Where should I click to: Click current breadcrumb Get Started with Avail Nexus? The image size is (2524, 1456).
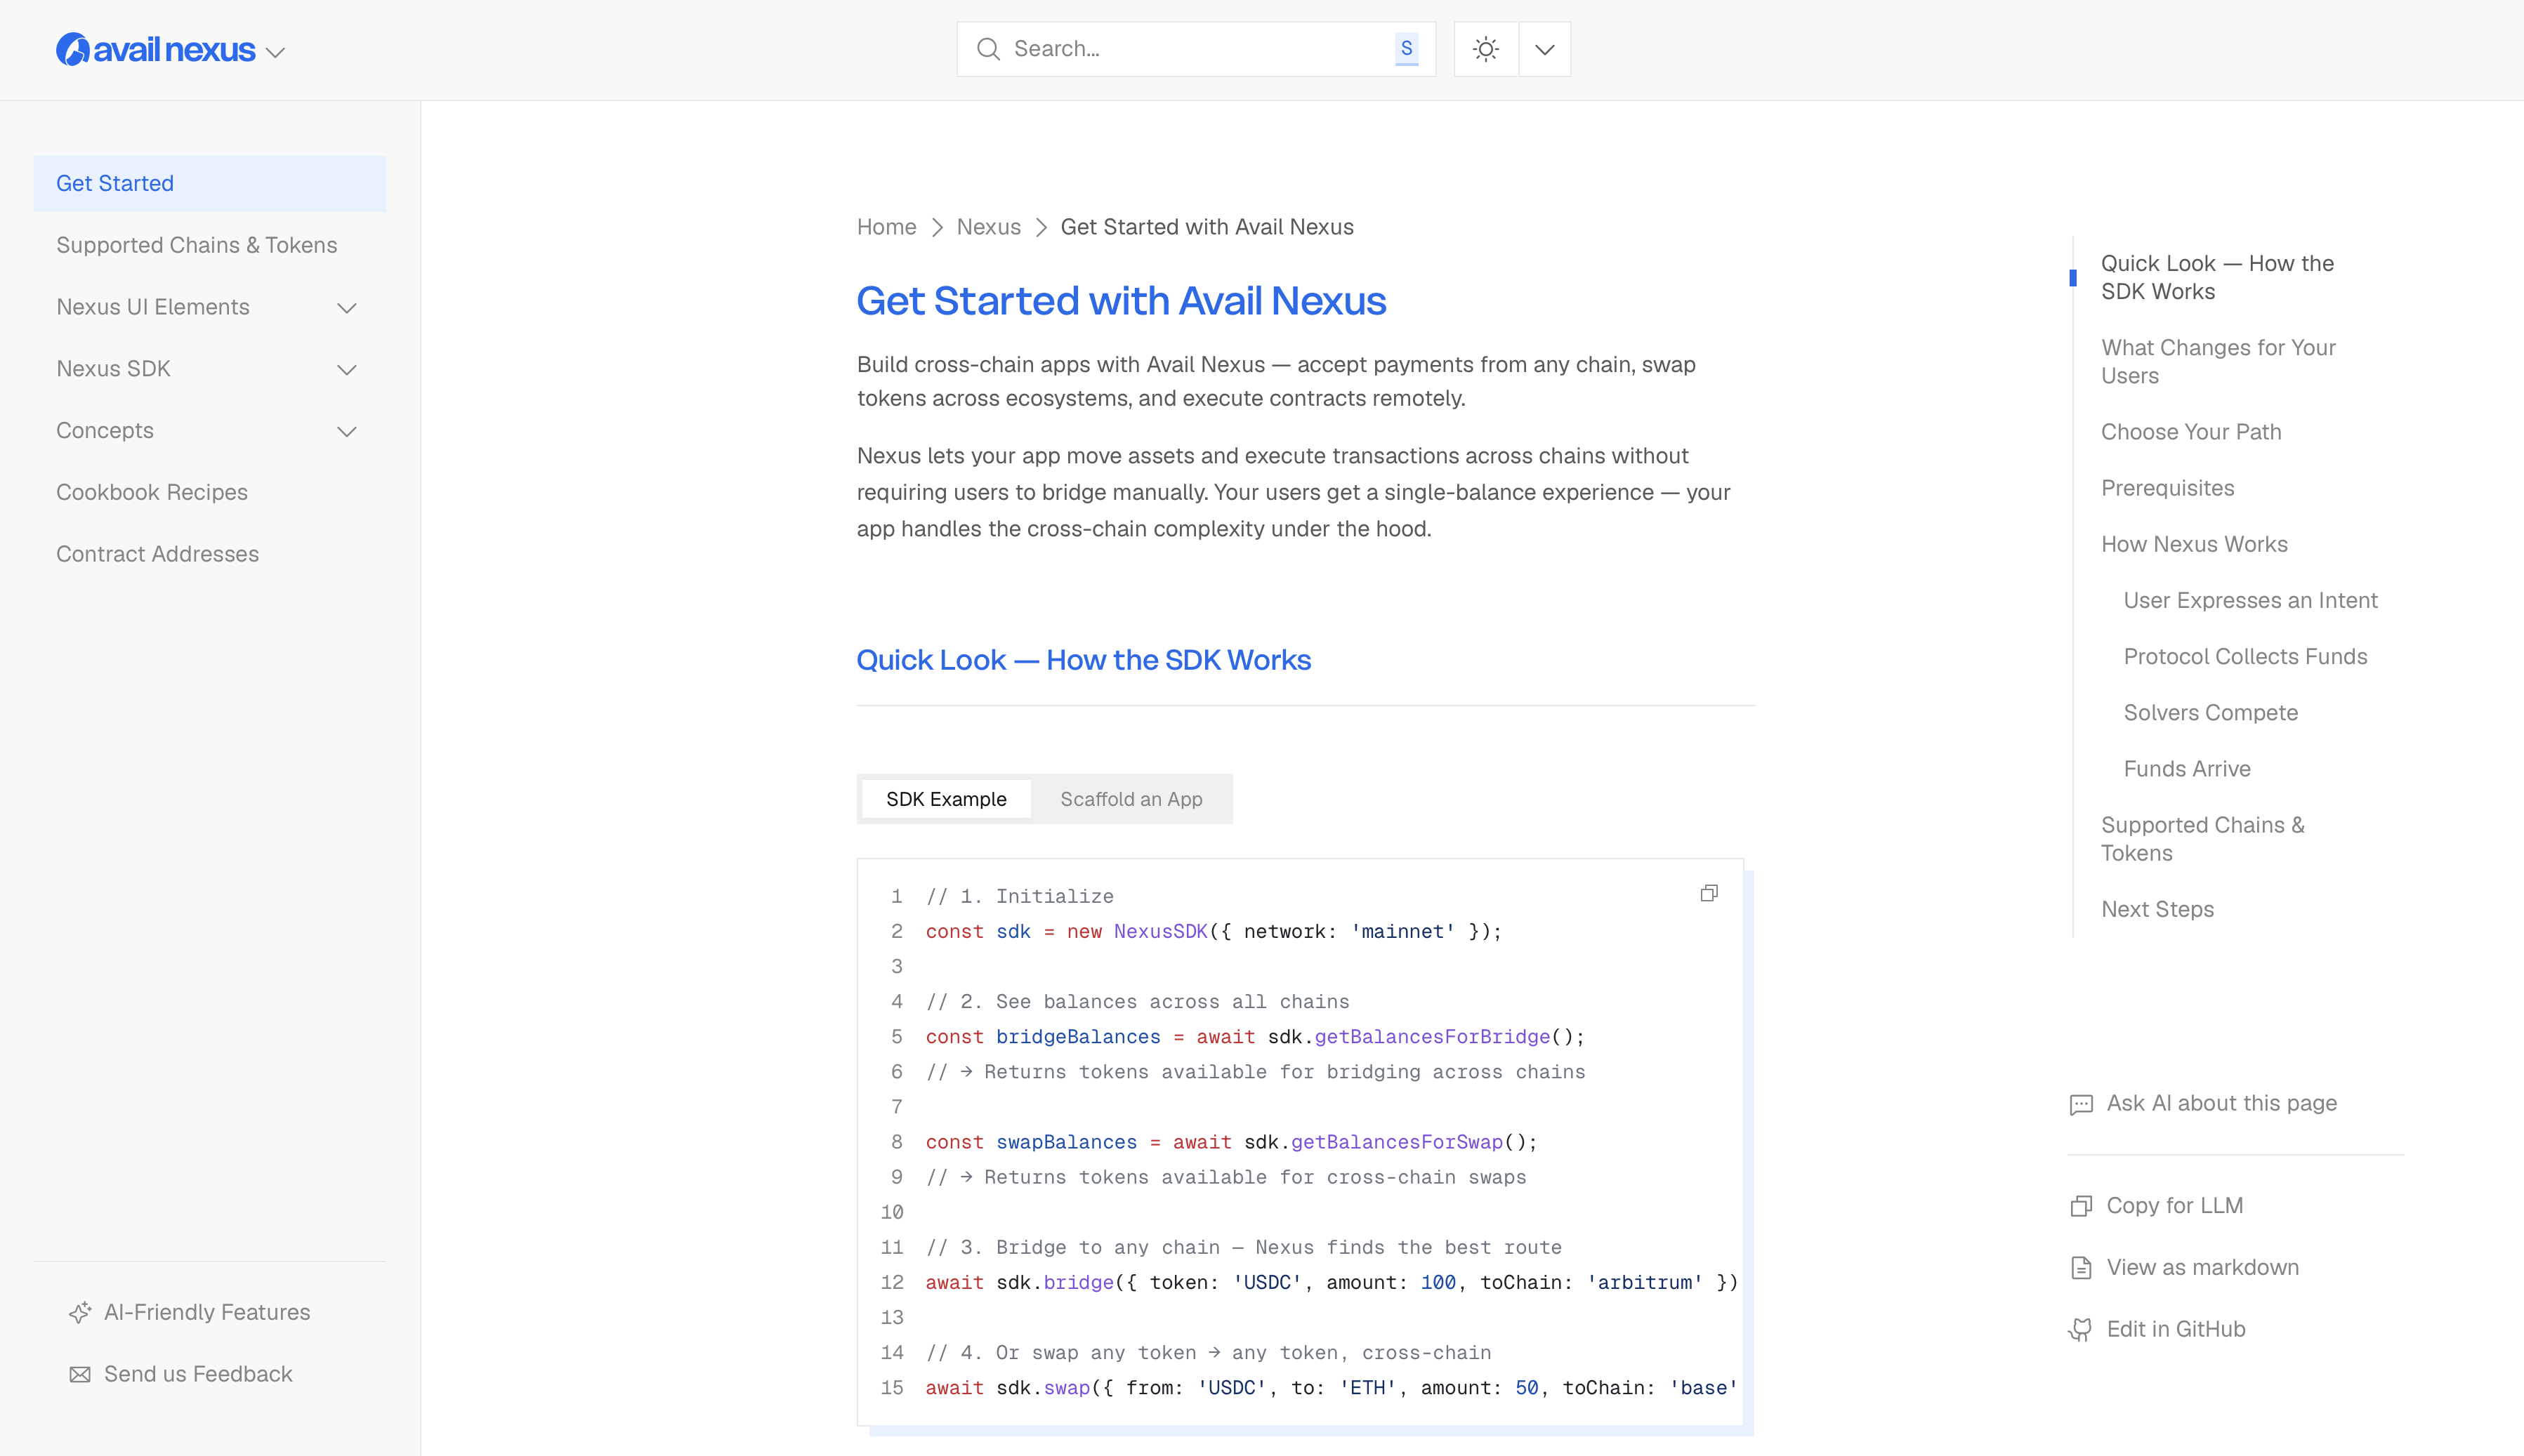tap(1207, 227)
